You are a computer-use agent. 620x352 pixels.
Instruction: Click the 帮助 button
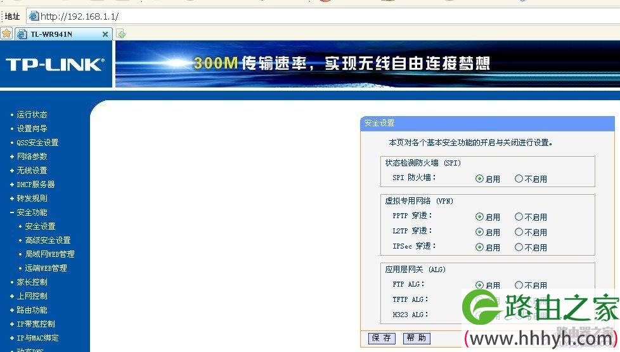(417, 338)
